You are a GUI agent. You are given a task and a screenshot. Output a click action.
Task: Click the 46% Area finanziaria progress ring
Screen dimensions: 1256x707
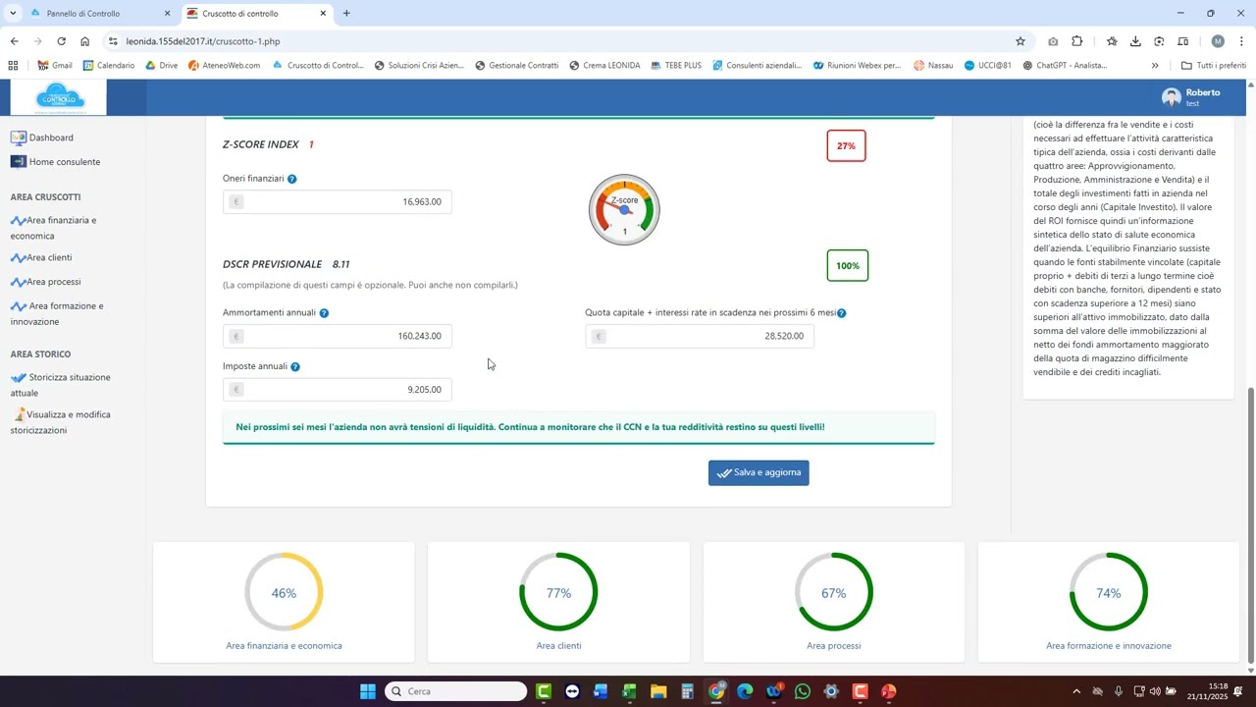[x=284, y=592]
